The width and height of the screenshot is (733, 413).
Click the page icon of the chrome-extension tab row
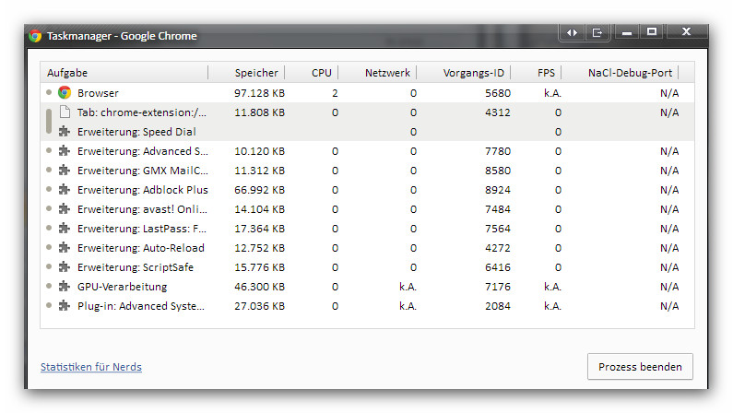pos(65,112)
